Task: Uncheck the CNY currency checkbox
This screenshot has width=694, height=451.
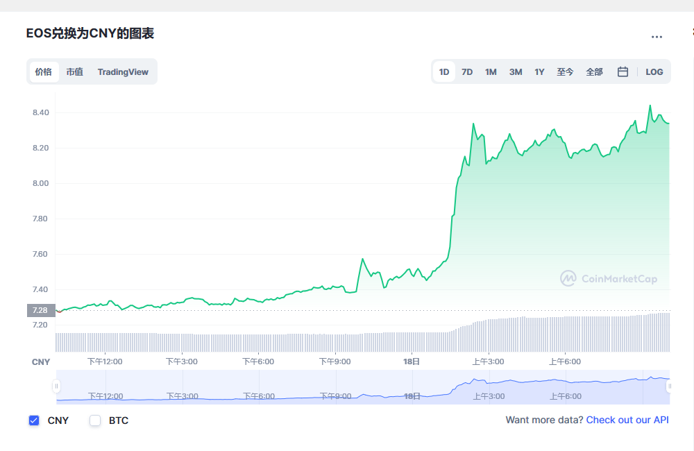Action: (x=34, y=420)
